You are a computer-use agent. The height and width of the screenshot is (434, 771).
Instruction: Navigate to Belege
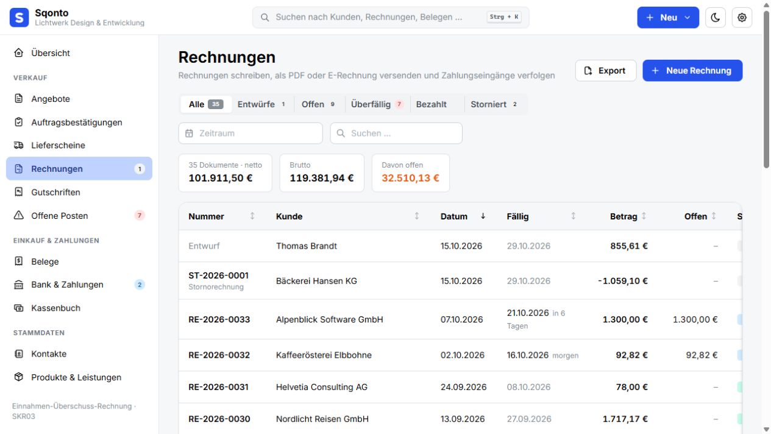pos(79,261)
